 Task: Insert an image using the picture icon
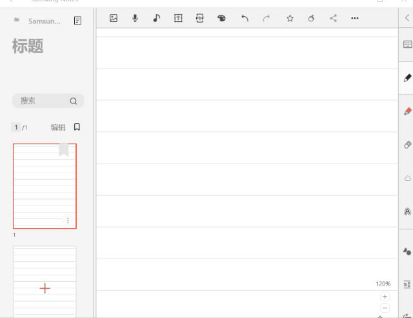click(x=114, y=18)
